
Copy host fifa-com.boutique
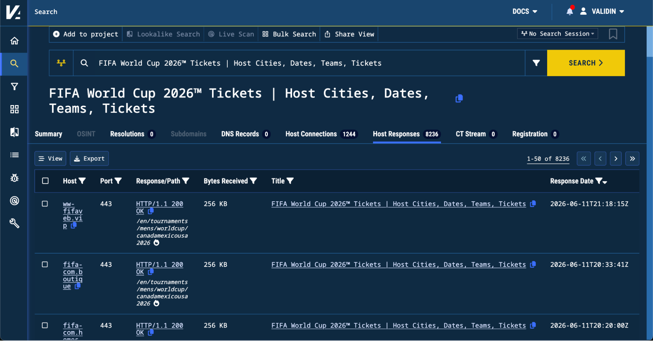(x=78, y=286)
